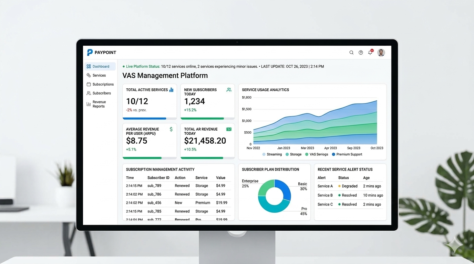Click the Service A Degraded alert row
The width and height of the screenshot is (474, 264).
(350, 186)
